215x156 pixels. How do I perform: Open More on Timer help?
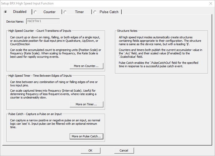[86, 104]
